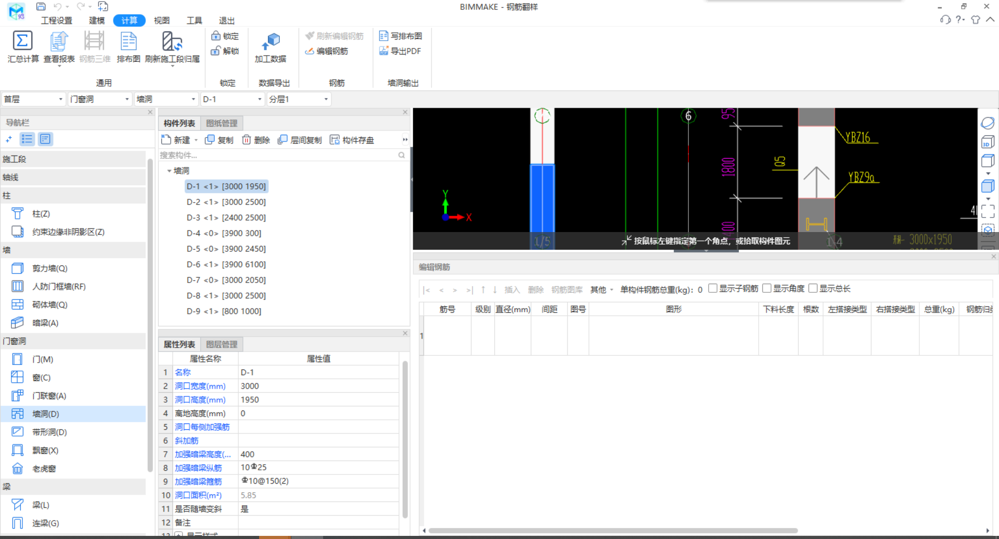This screenshot has height=539, width=999.
Task: Click 写排布图 write layout button
Action: [401, 36]
